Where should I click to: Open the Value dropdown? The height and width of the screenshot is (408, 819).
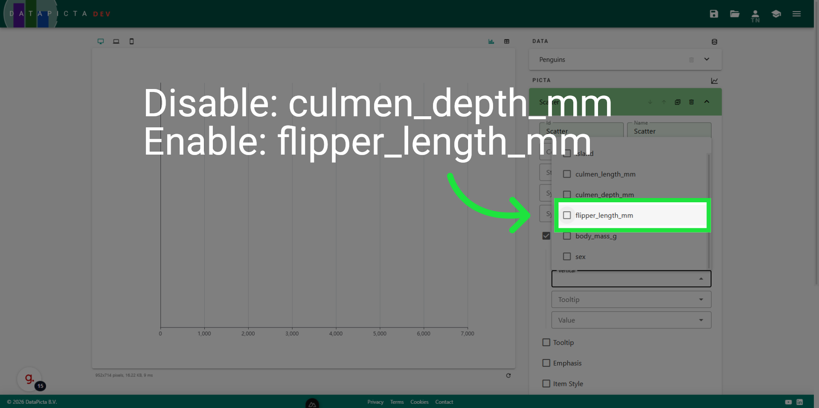tap(630, 320)
